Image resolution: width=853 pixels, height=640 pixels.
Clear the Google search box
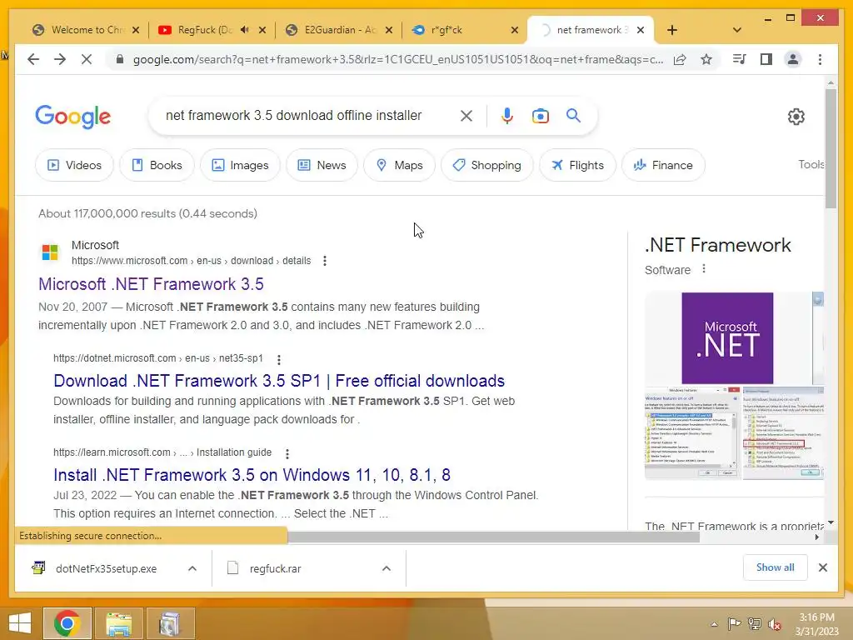466,115
